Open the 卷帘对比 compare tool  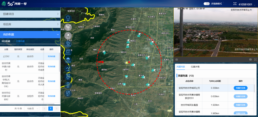68,52
